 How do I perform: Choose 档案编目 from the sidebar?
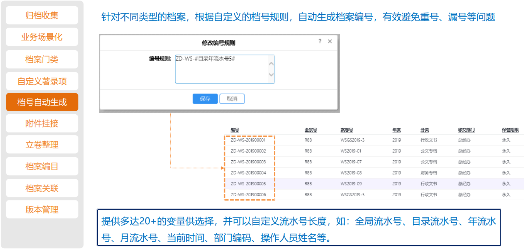pos(42,166)
